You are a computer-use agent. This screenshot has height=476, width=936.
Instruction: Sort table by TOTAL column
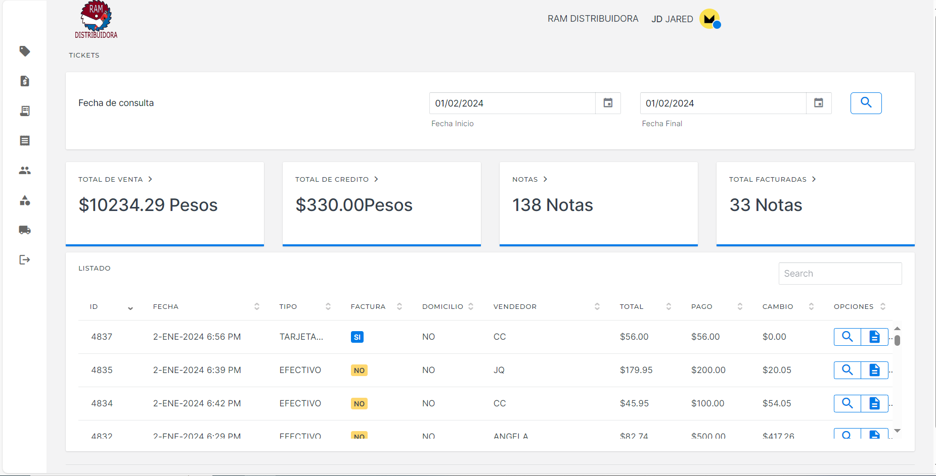(668, 306)
